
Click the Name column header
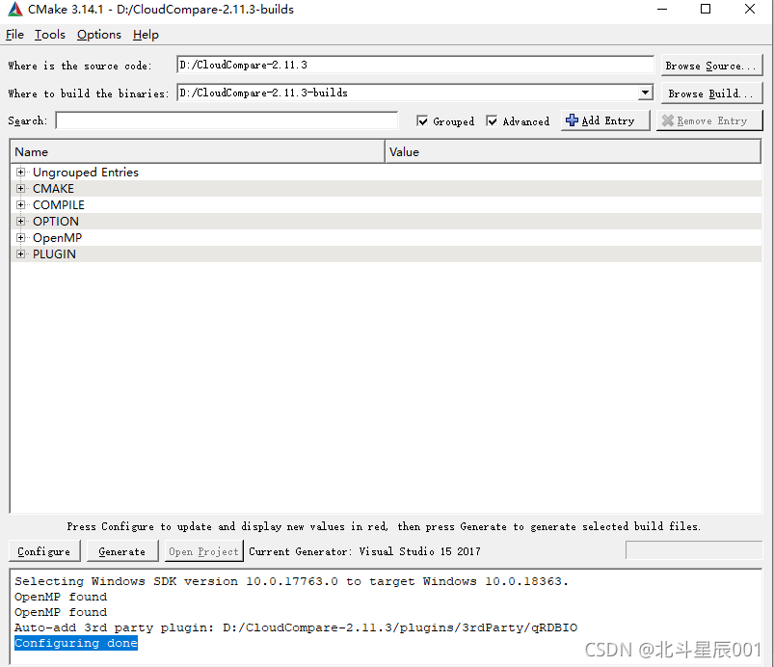(x=197, y=151)
